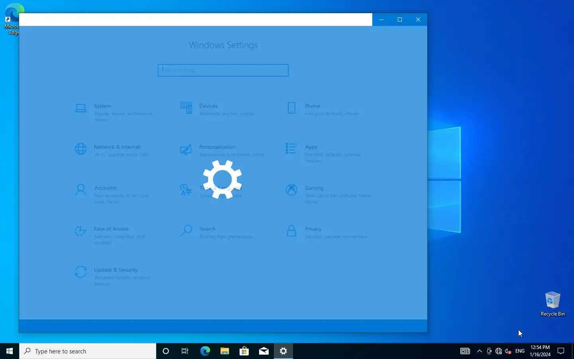Viewport: 574px width, 359px height.
Task: Open the clock showing 12:54 PM
Action: tap(540, 351)
